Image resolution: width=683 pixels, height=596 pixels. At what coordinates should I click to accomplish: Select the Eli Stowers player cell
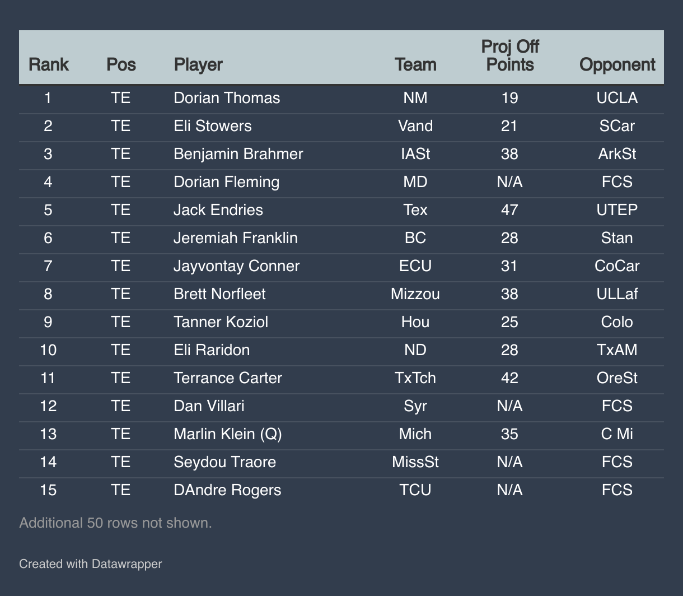coord(213,126)
